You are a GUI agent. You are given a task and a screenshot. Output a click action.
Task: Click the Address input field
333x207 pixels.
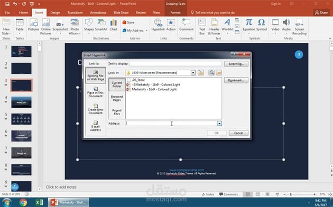[171, 124]
